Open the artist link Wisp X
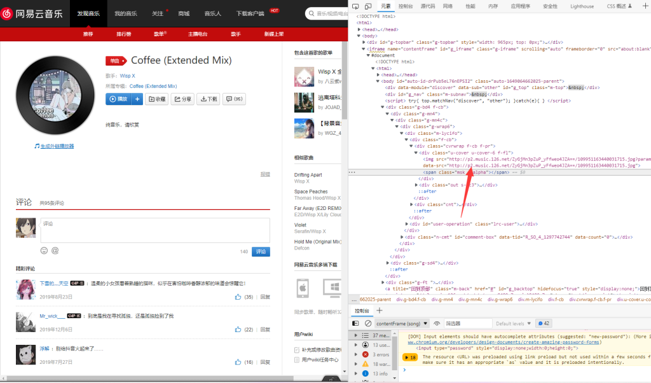The height and width of the screenshot is (383, 651). point(127,76)
